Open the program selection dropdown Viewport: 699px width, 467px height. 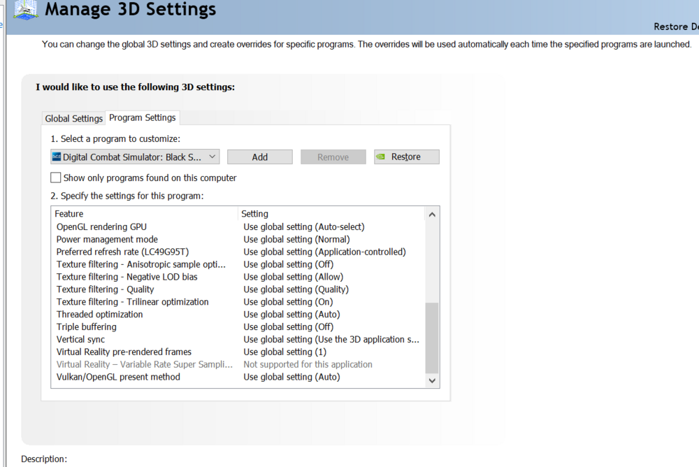point(135,157)
